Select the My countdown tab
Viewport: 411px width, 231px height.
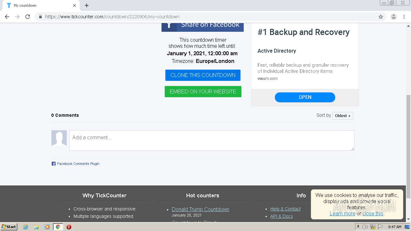tap(42, 5)
